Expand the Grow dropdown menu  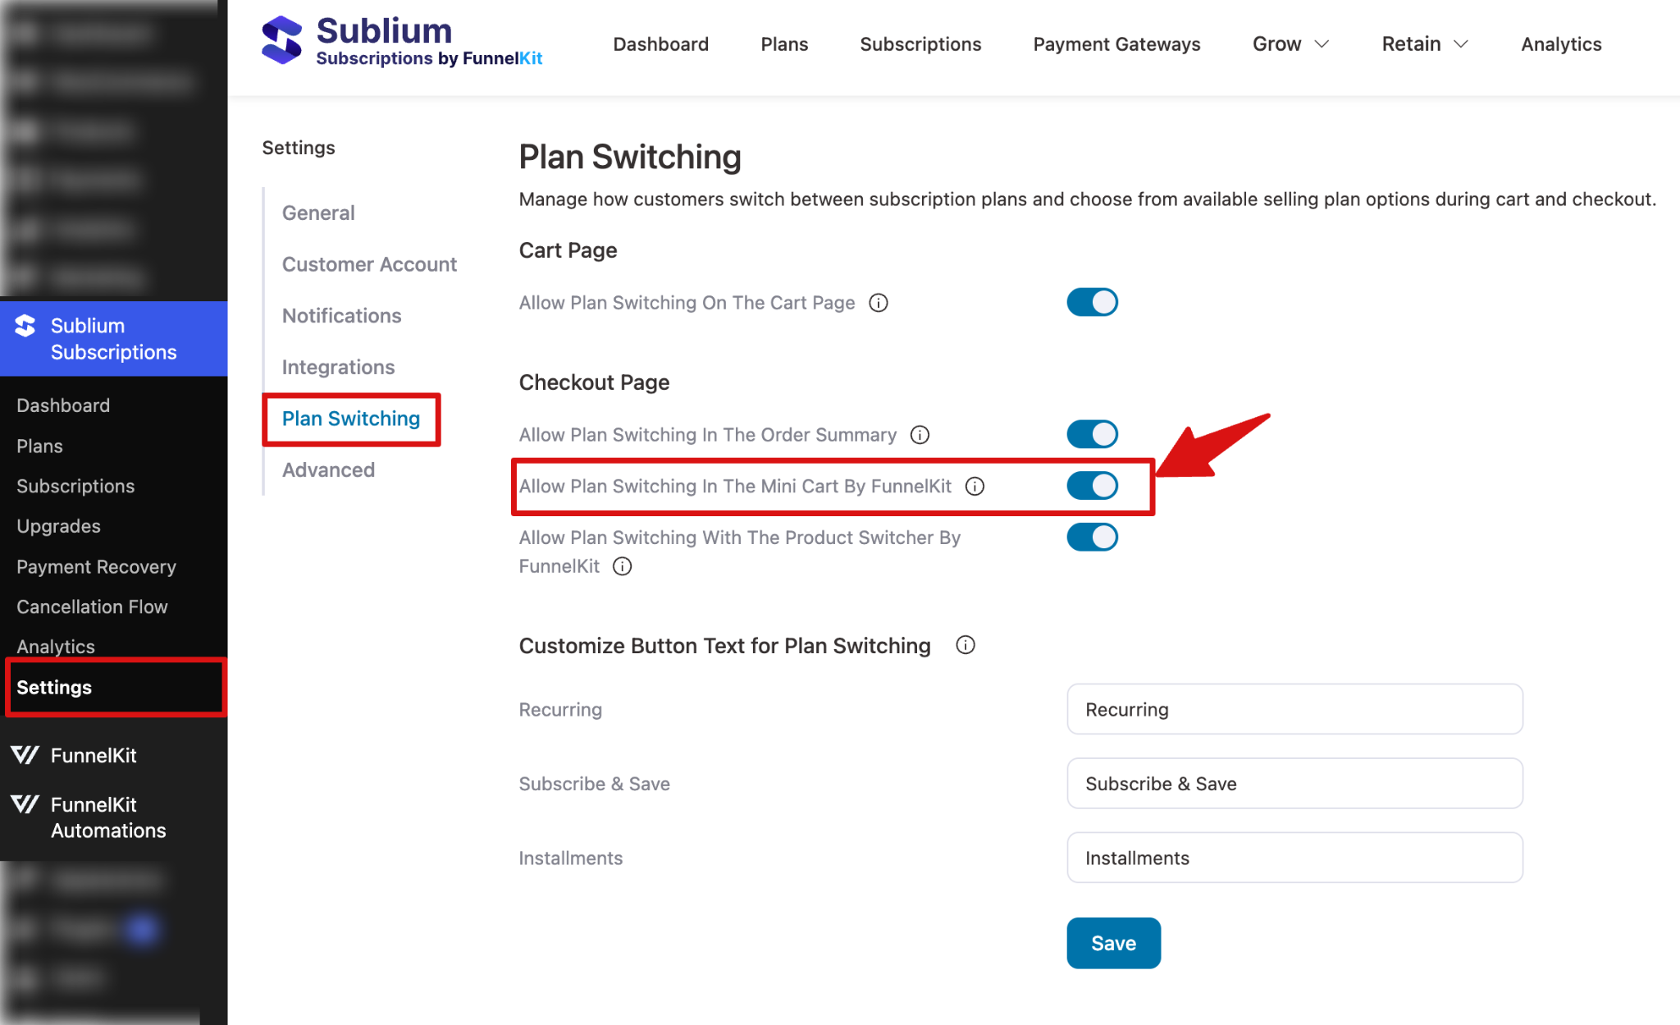click(1290, 43)
